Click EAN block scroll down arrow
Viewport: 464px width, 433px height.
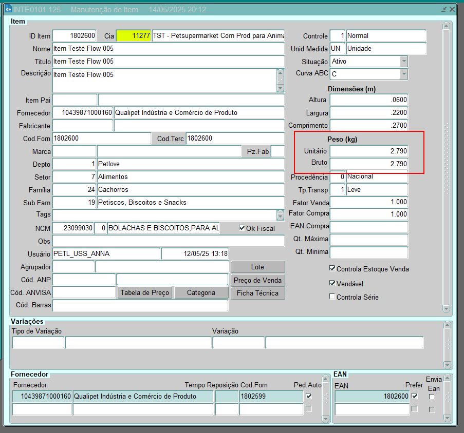pos(448,418)
